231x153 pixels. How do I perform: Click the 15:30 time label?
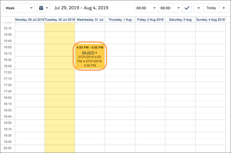8,35
